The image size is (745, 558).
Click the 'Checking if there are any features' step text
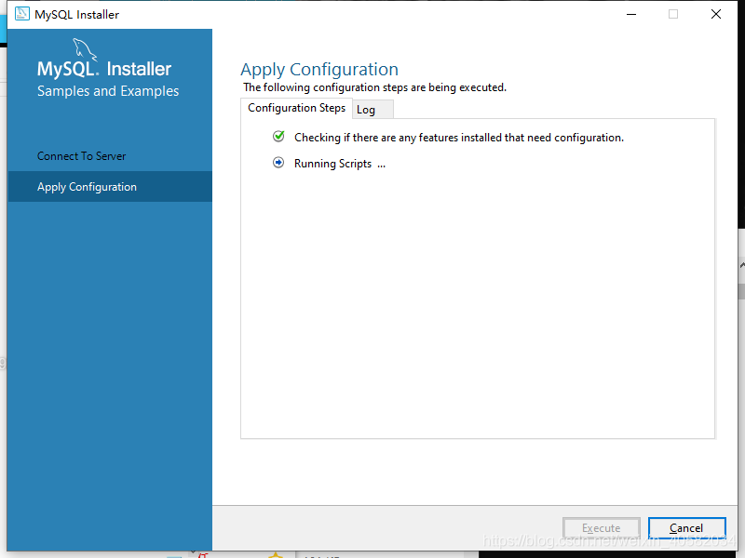[x=459, y=138]
